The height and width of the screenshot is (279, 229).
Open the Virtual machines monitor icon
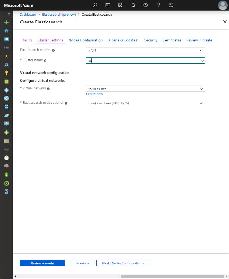6,124
